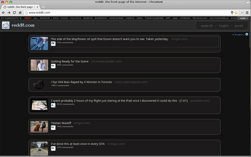Open the Mayflower oil spill post title

coord(110,39)
